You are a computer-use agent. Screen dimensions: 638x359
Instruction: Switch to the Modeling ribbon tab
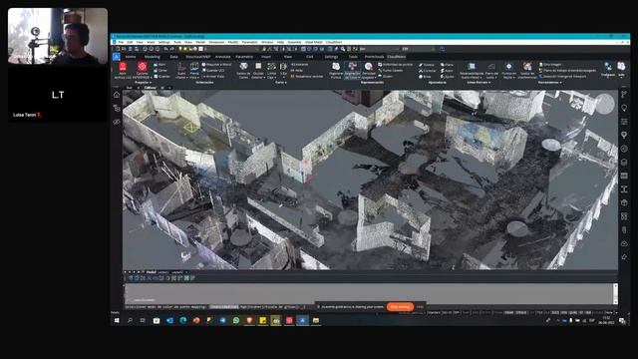coord(153,57)
